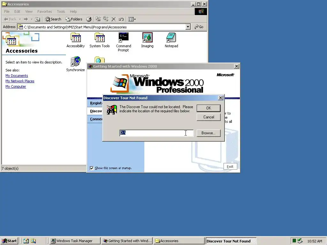Screen dimensions: 327x245
Task: Open the Edit menu
Action: 17,11
